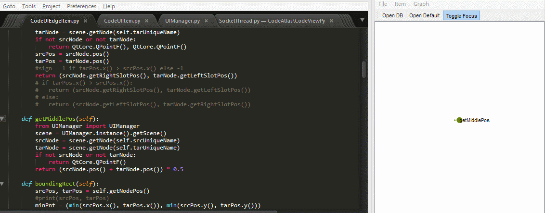Switch to the CodeUIItem.py tab
Screen dimensions: 545x213
tap(122, 21)
